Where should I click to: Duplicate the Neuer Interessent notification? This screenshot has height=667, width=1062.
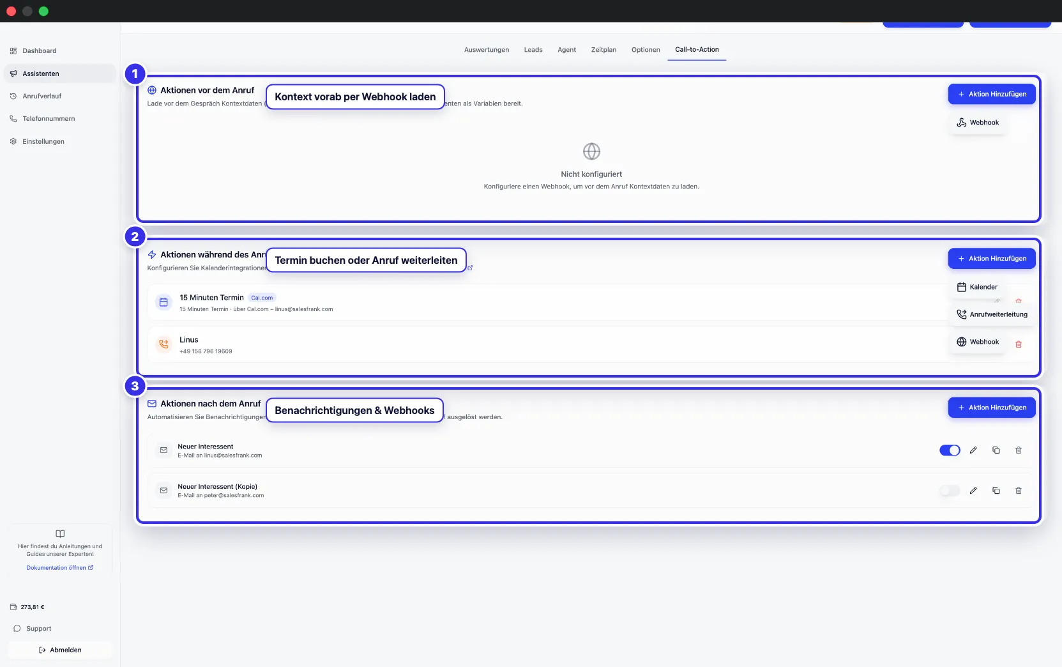[996, 450]
